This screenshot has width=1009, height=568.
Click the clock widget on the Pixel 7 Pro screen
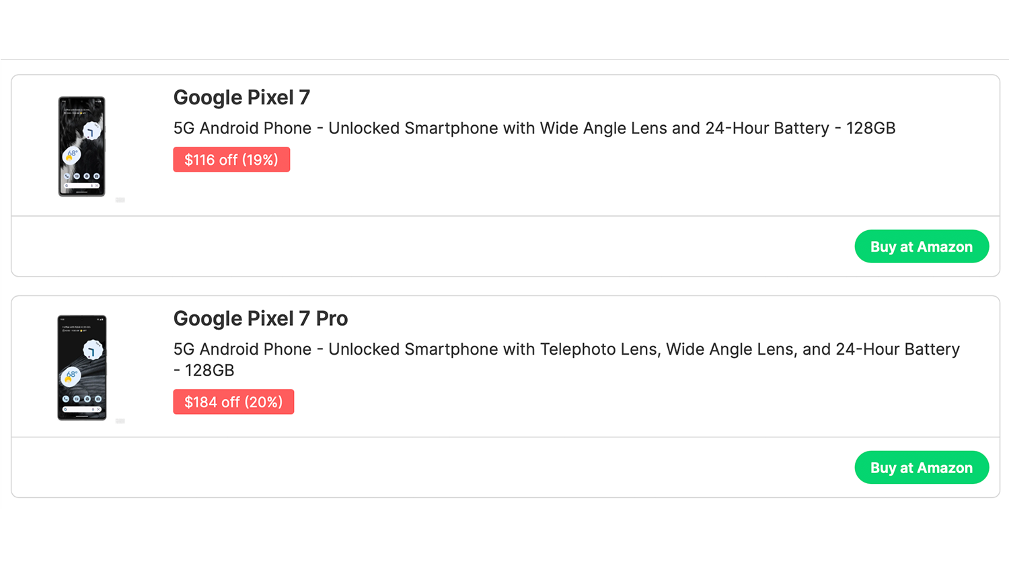click(92, 350)
